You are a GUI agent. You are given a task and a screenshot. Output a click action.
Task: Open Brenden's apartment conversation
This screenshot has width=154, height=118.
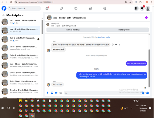coord(20,91)
